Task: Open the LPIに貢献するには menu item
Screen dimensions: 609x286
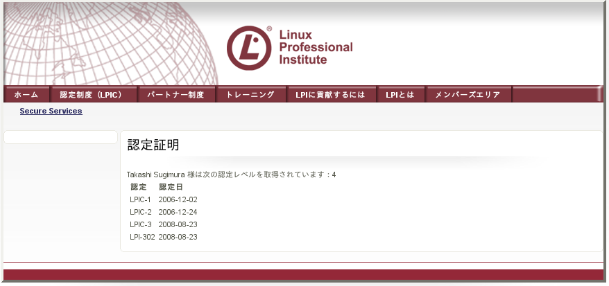Action: (x=331, y=95)
